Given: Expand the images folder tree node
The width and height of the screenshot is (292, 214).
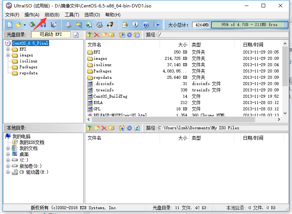Looking at the screenshot, I should pyautogui.click(x=8, y=55).
